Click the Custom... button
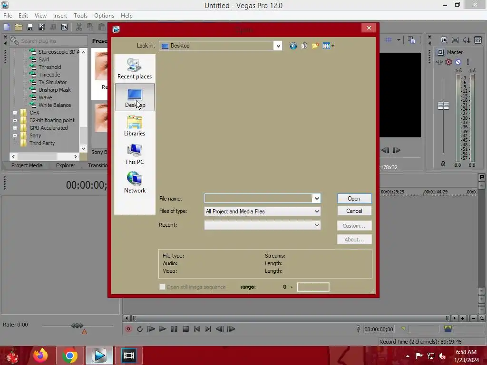Viewport: 487px width, 365px height. click(x=354, y=226)
